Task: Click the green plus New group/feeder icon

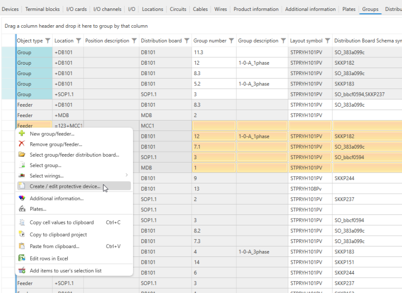Action: click(x=21, y=134)
